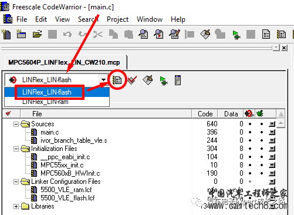Toggle the target dot for main.c
The image size is (294, 215).
click(250, 132)
